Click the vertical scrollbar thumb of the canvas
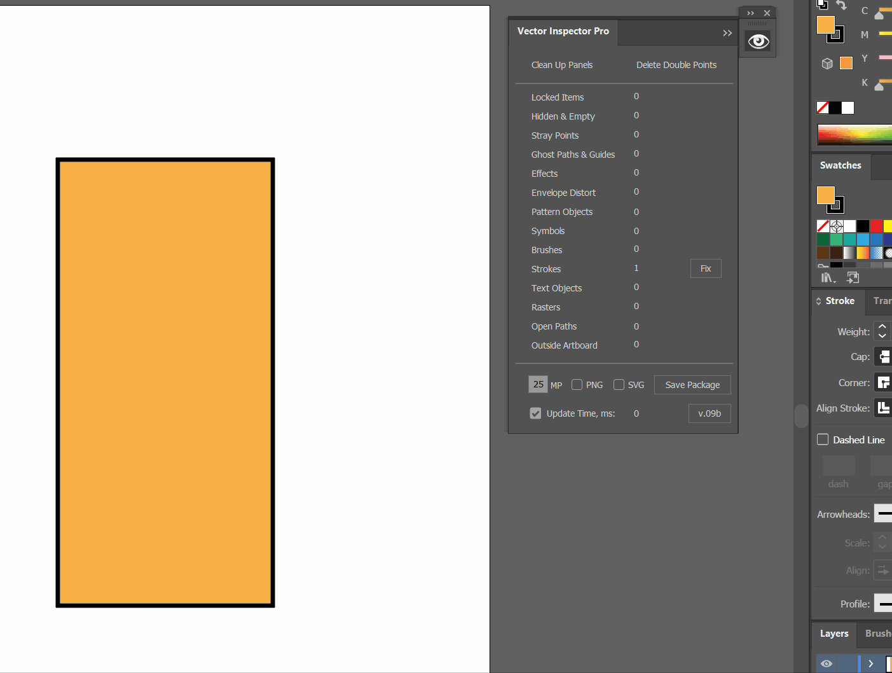 pos(801,416)
